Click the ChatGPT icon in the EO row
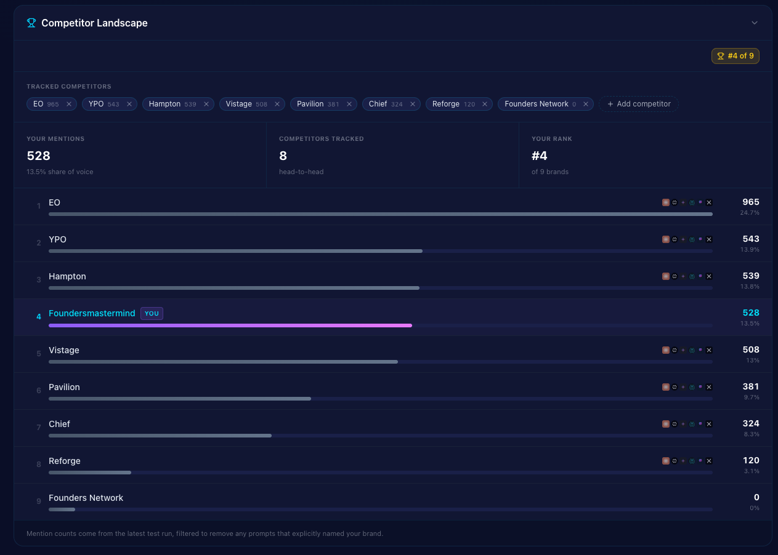 [675, 202]
